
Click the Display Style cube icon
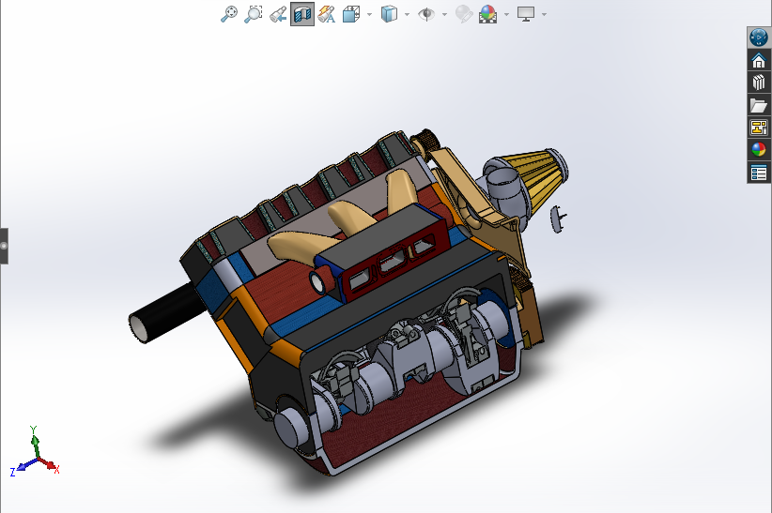pos(389,14)
